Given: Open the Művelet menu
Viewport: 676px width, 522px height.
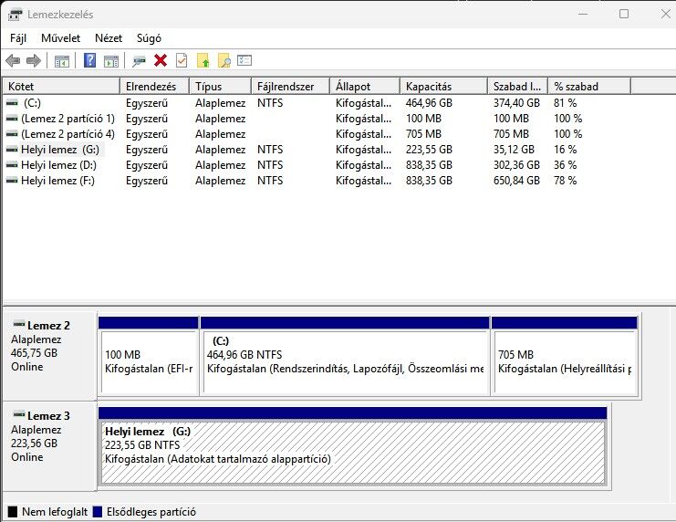Looking at the screenshot, I should 61,38.
